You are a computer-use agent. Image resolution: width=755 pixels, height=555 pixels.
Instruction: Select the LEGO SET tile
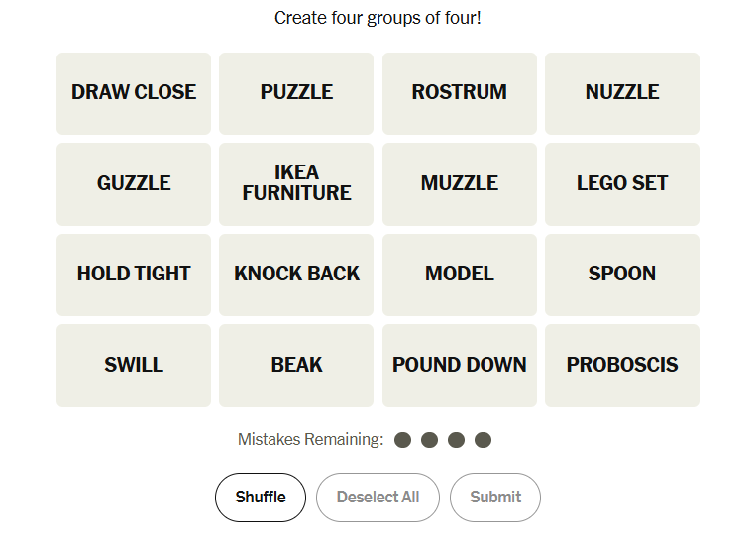coord(622,183)
